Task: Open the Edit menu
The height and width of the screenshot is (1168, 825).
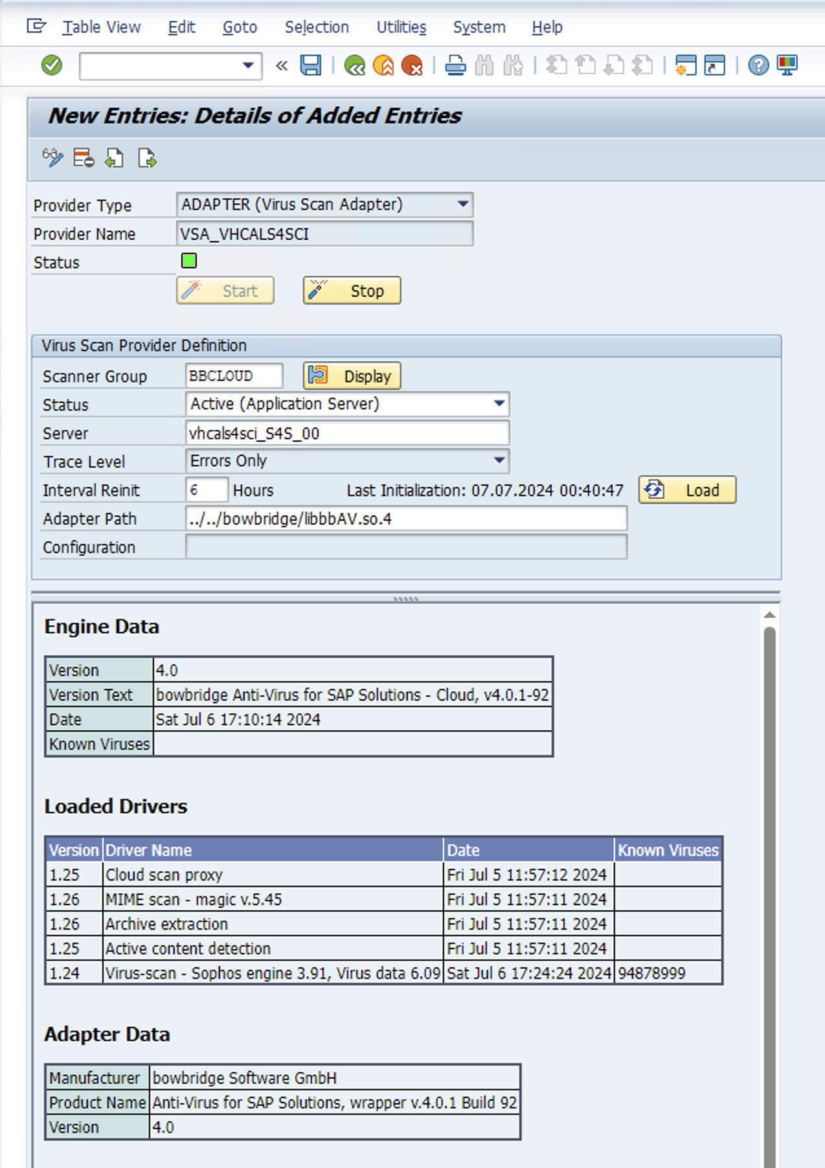Action: click(181, 27)
